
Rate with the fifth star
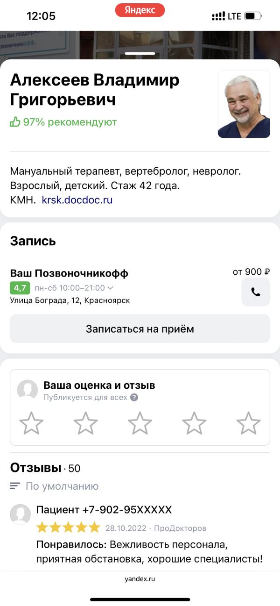248,423
